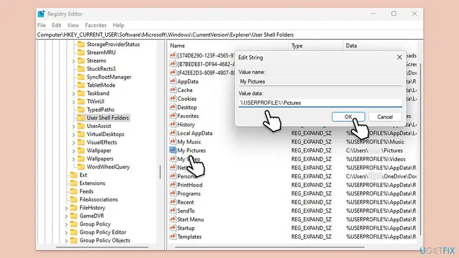Expand the VirtualDesktops tree node
The height and width of the screenshot is (258, 459).
[74, 135]
